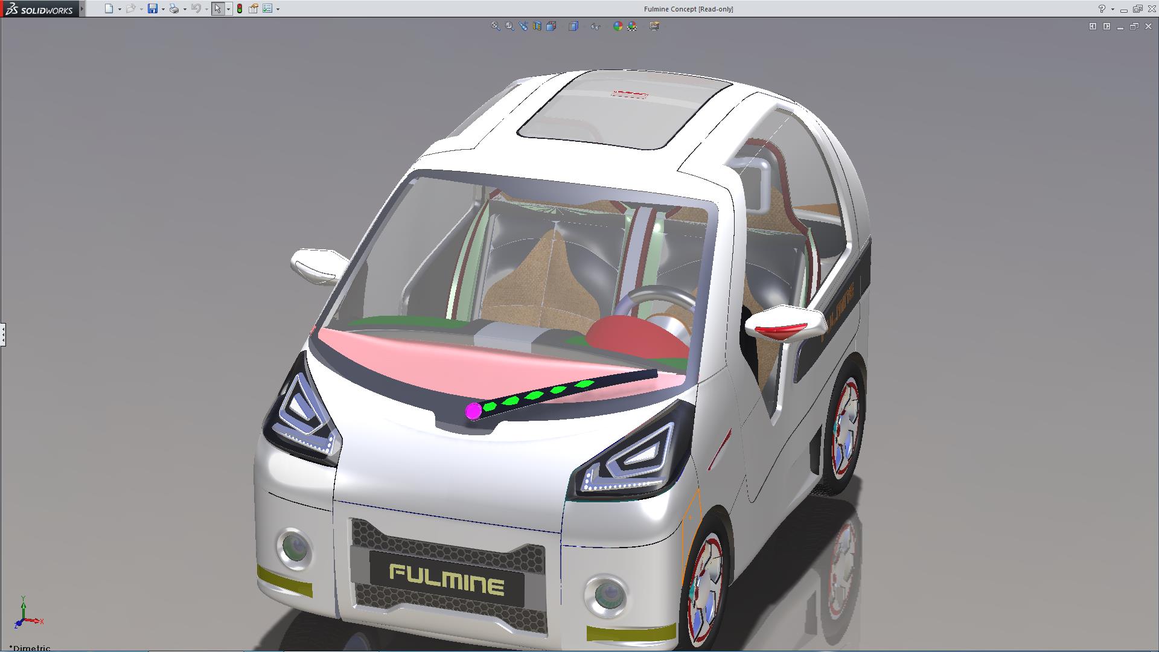Click the New document icon

(109, 8)
